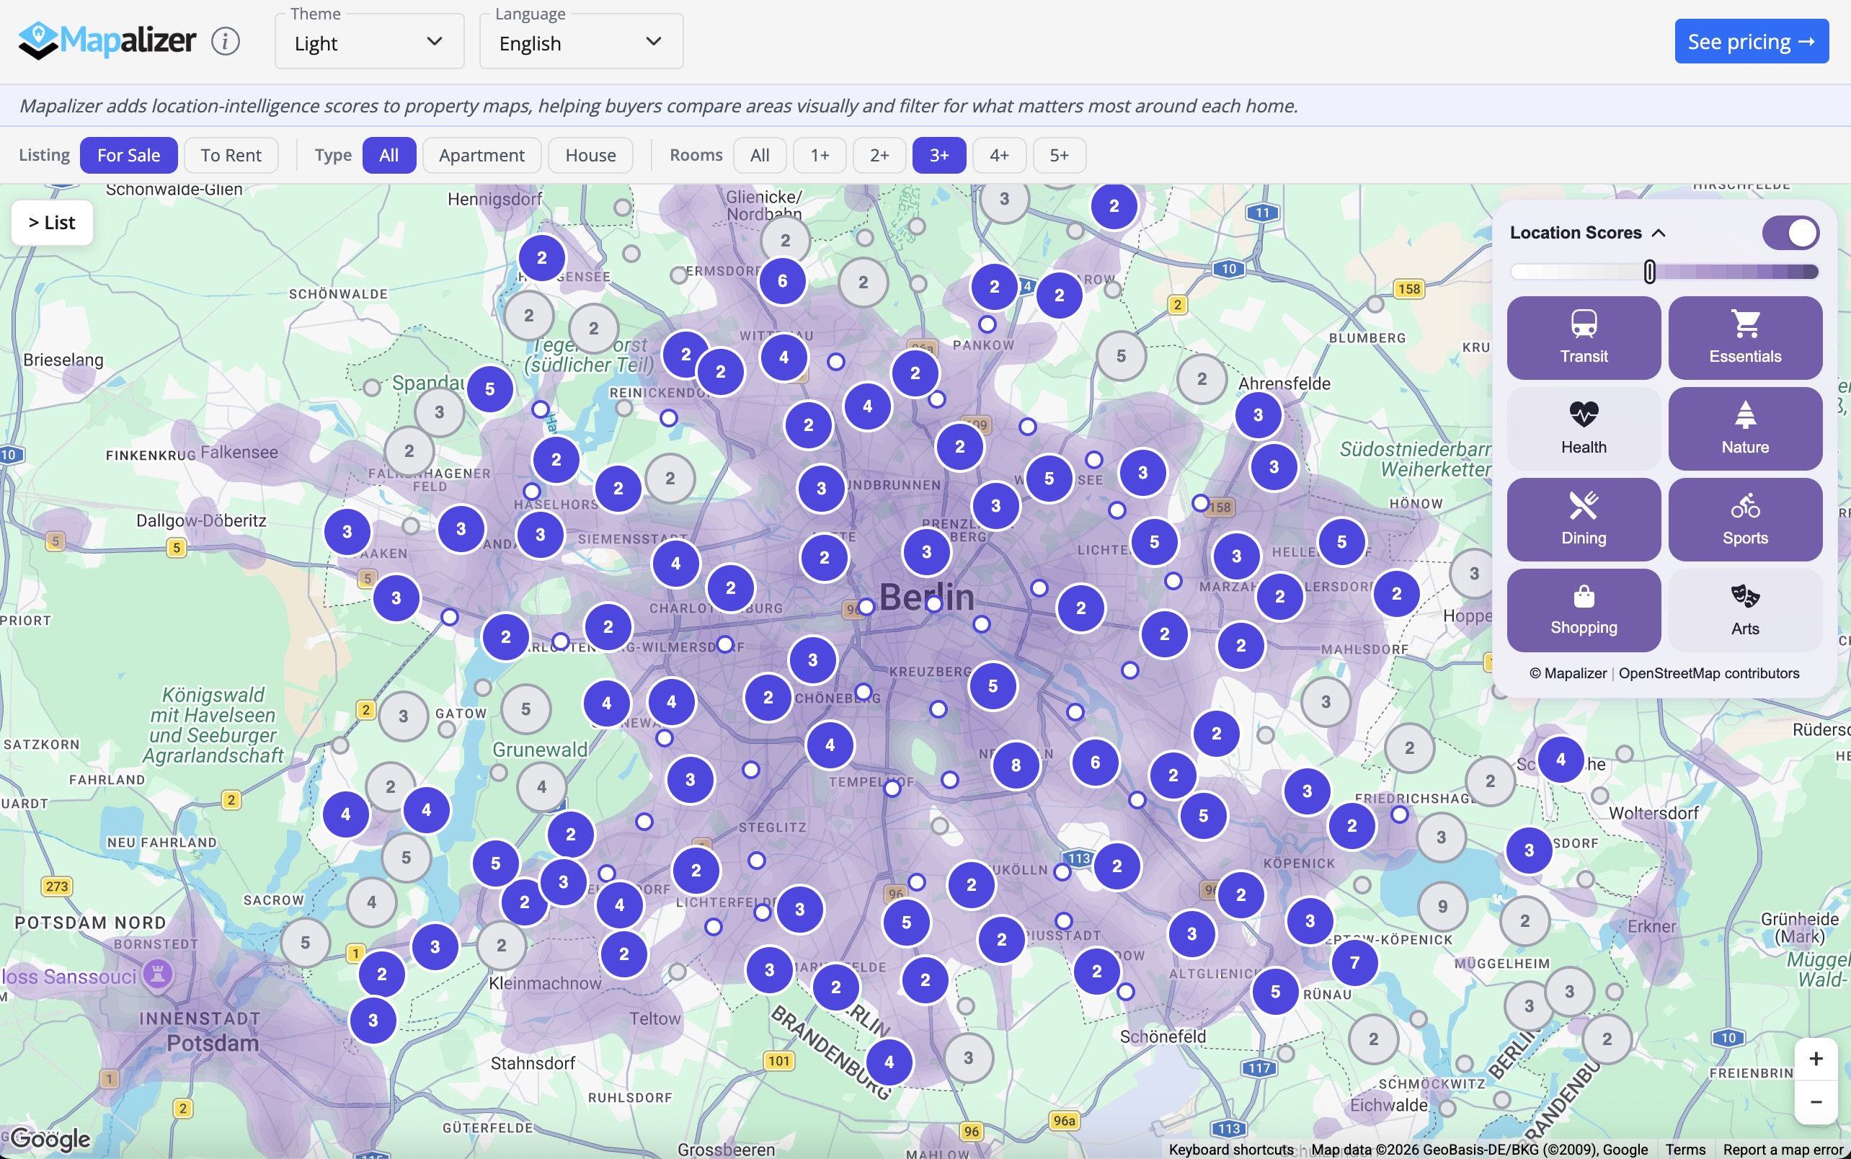Click the Schloss Sanssouci landmark pin
The width and height of the screenshot is (1851, 1159).
(158, 975)
